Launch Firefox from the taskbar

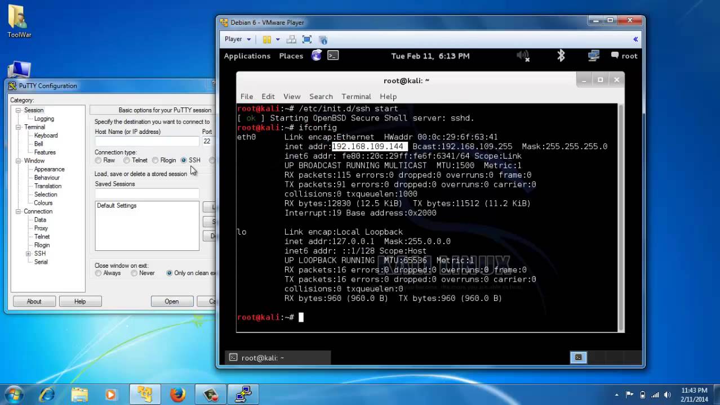pos(178,395)
